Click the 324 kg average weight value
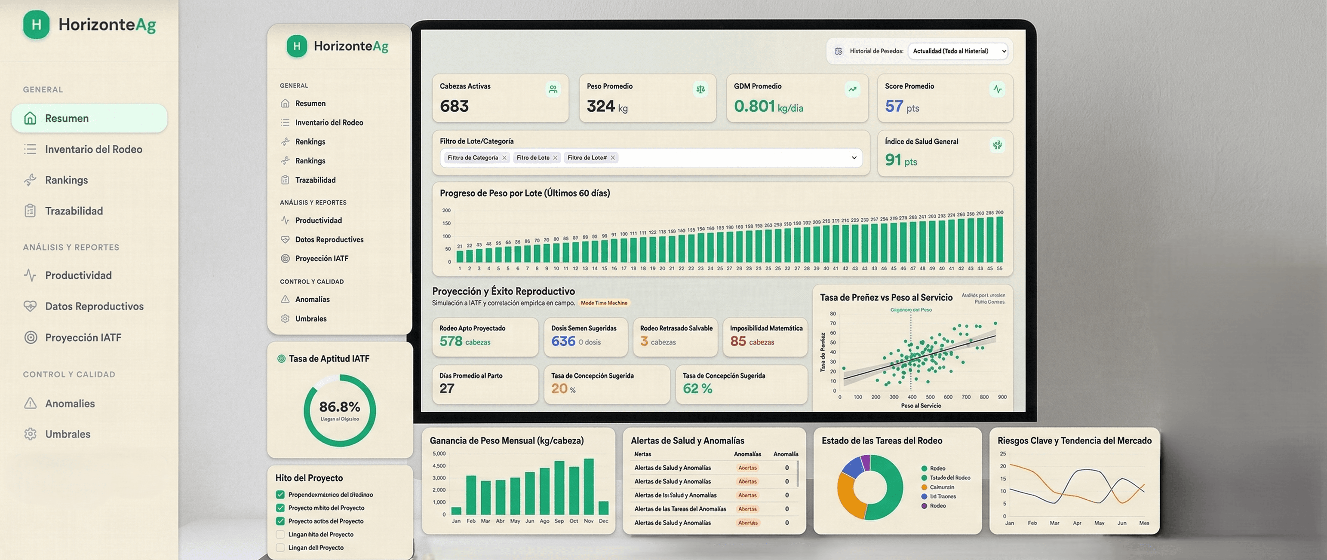 (x=607, y=107)
